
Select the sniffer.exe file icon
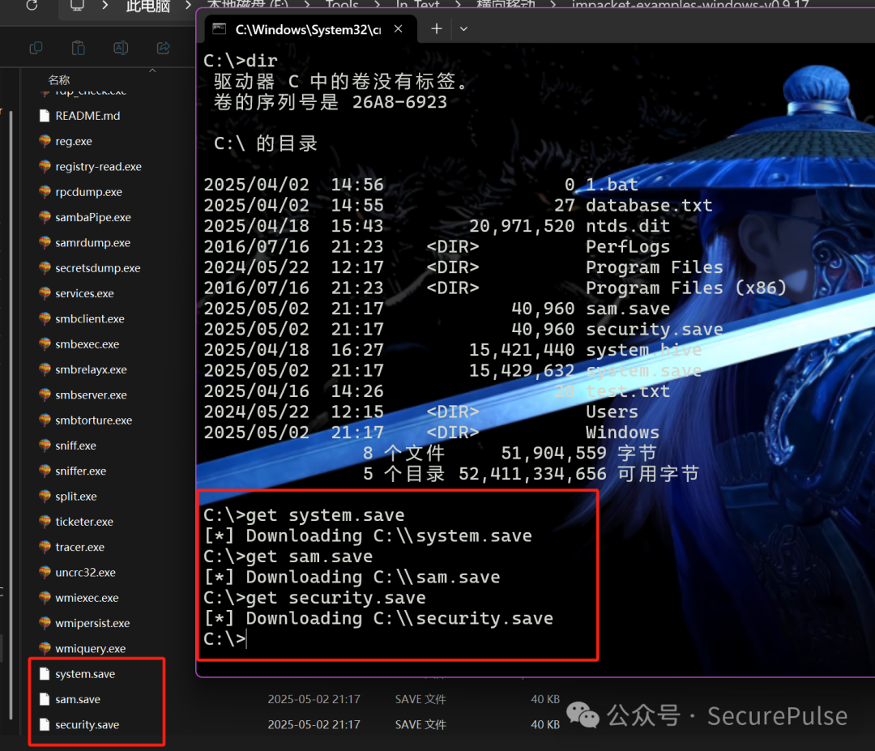pyautogui.click(x=45, y=471)
